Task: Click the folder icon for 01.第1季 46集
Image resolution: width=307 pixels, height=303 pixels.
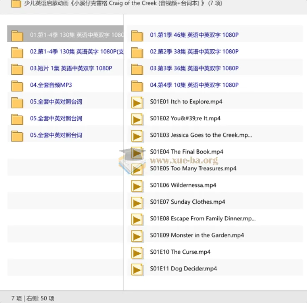Action: pos(137,36)
